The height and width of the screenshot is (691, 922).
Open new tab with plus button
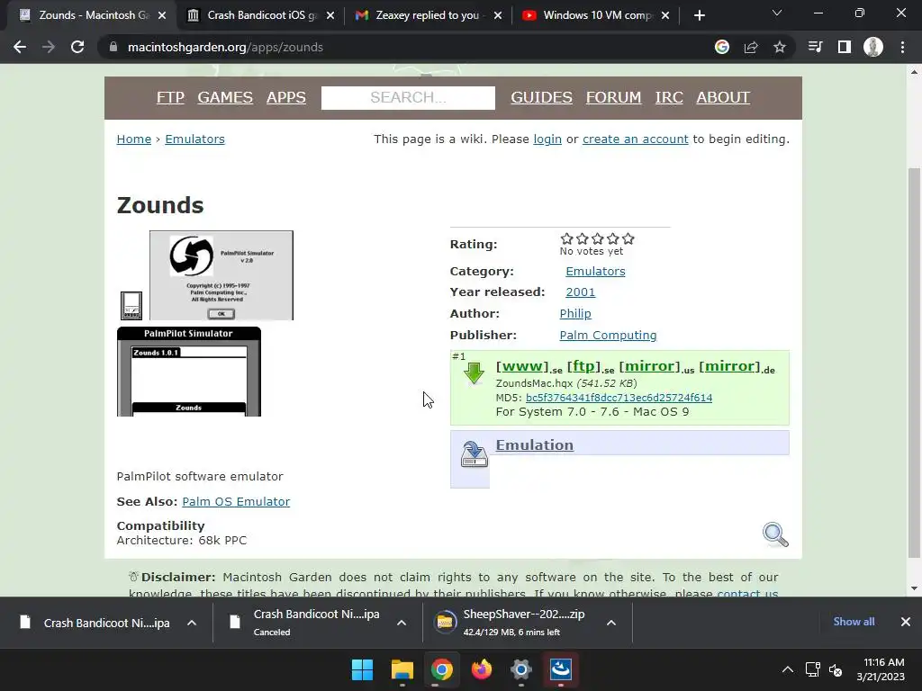(x=699, y=15)
